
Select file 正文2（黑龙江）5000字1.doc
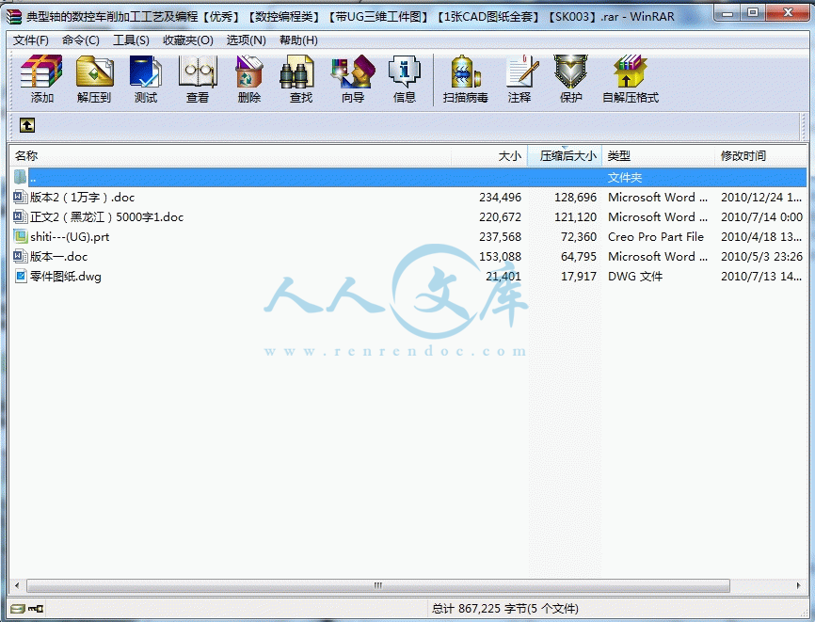[x=106, y=216]
